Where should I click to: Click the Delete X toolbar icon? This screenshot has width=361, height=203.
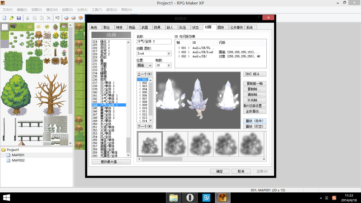[49, 18]
